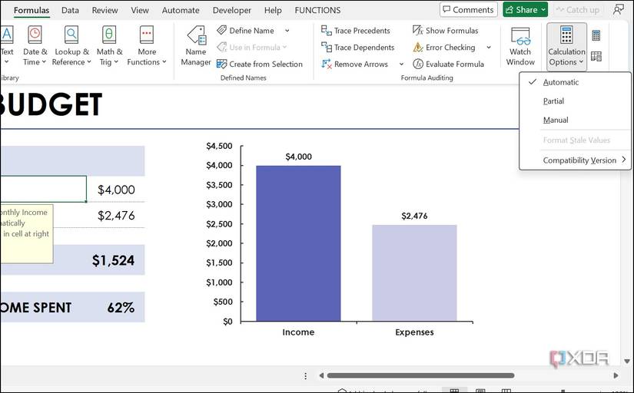634x393 pixels.
Task: Click the Trace Precedents icon
Action: [x=326, y=30]
